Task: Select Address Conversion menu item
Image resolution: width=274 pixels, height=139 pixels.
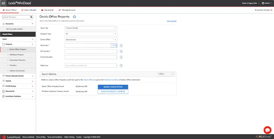Action: pyautogui.click(x=18, y=71)
